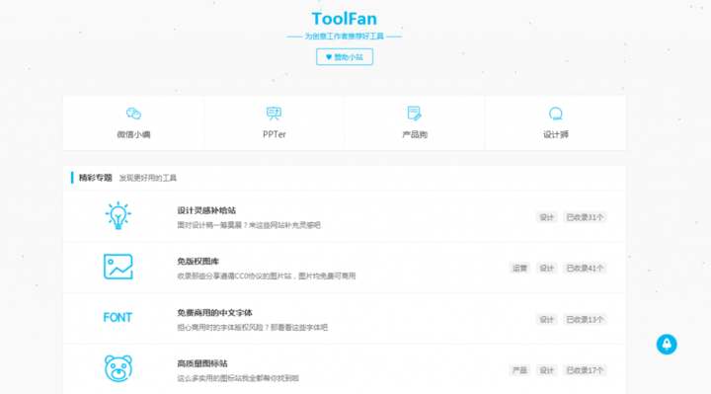This screenshot has height=394, width=711.
Task: Click the 设计 tag on 高质量图标站 row
Action: coord(546,370)
